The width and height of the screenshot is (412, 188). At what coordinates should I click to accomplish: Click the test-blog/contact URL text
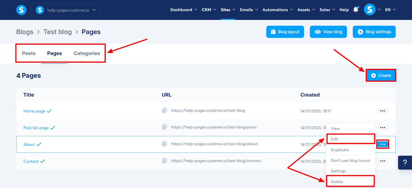[x=216, y=161]
